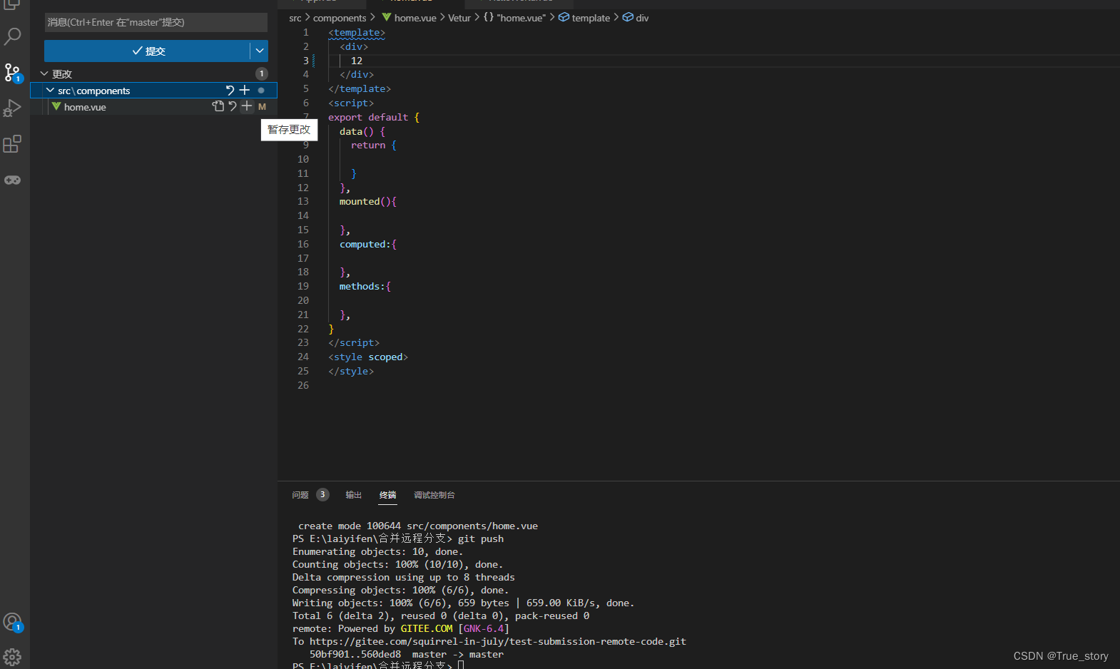This screenshot has height=669, width=1120.
Task: Open the Source Control view icon
Action: [13, 72]
